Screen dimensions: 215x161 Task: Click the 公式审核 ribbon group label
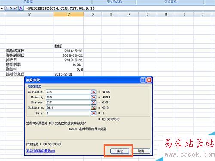click(171, 2)
